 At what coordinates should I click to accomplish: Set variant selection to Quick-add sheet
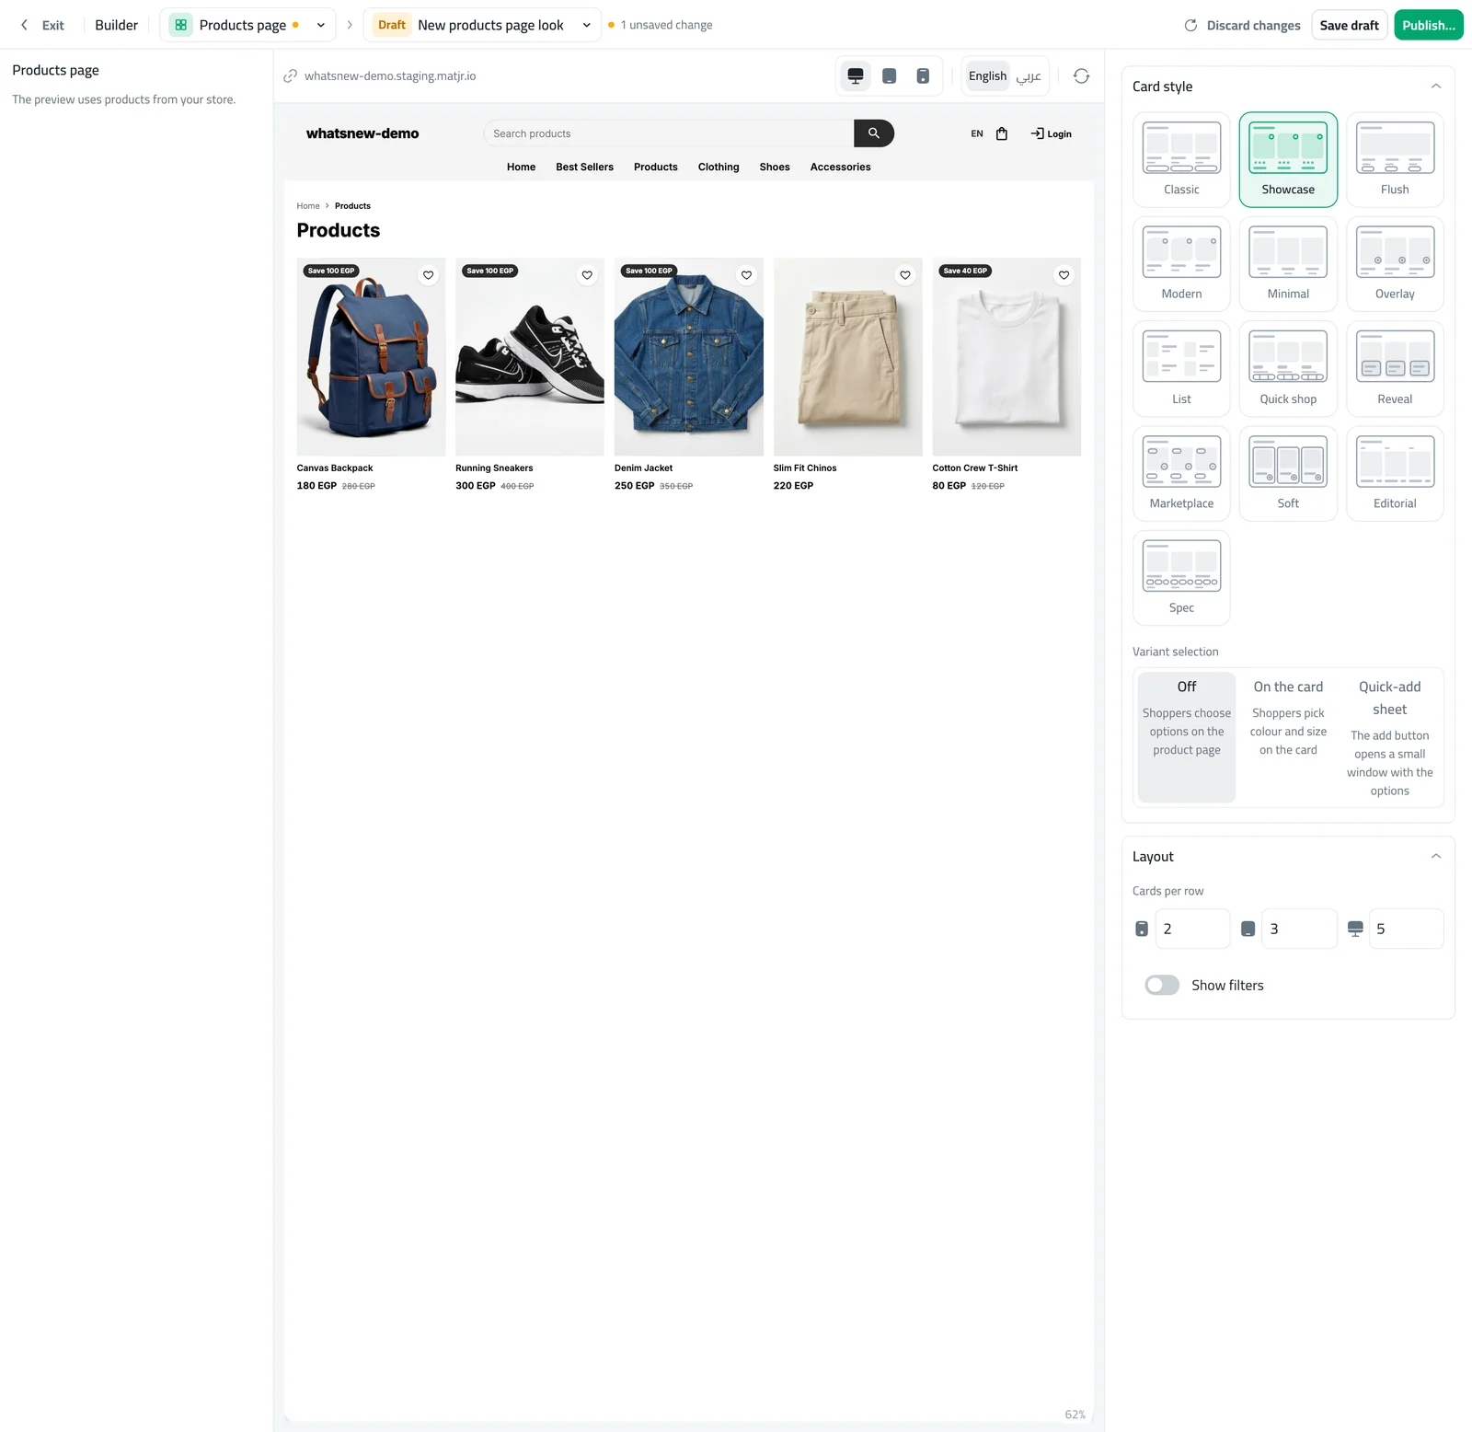click(1389, 737)
